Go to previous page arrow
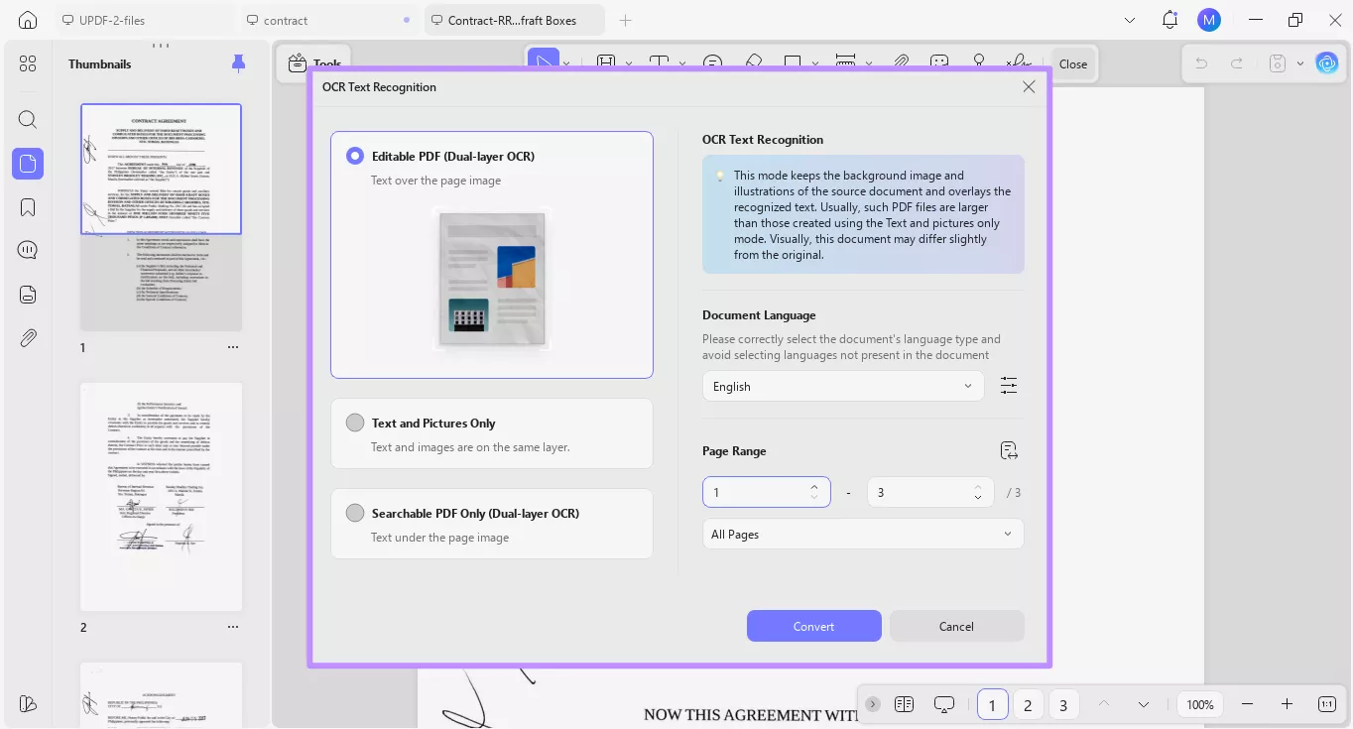The width and height of the screenshot is (1353, 729). coord(1103,704)
